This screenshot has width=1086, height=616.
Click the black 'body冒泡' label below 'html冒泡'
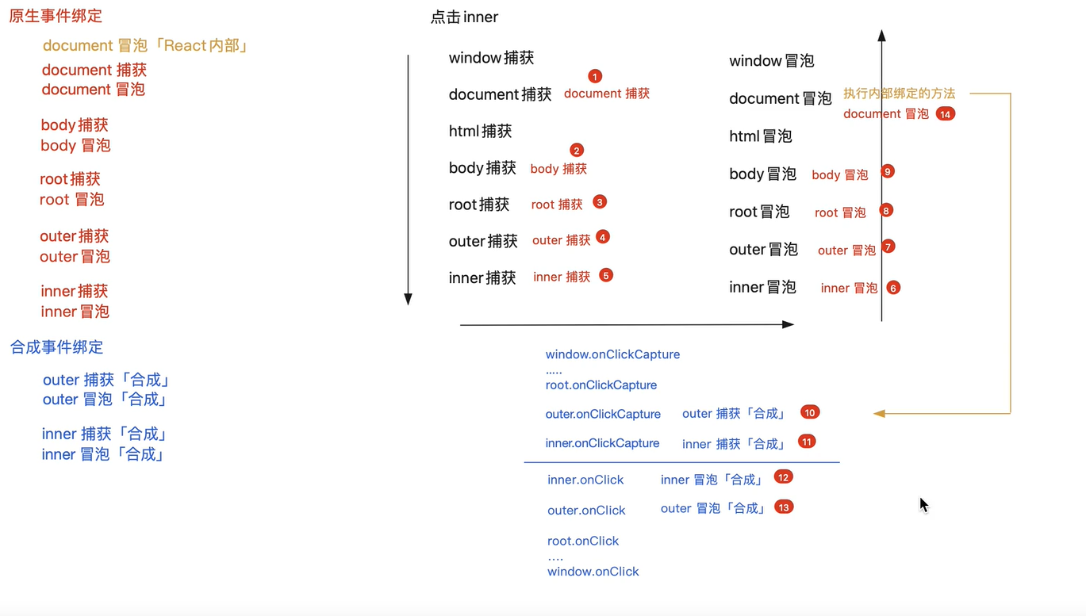click(x=763, y=174)
